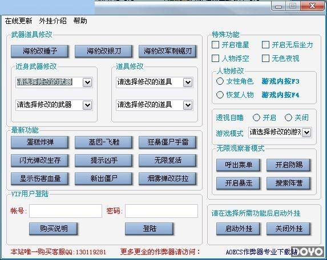This screenshot has height=260, width=327.
Task: Click the 启动外挂 button
Action: pyautogui.click(x=238, y=229)
